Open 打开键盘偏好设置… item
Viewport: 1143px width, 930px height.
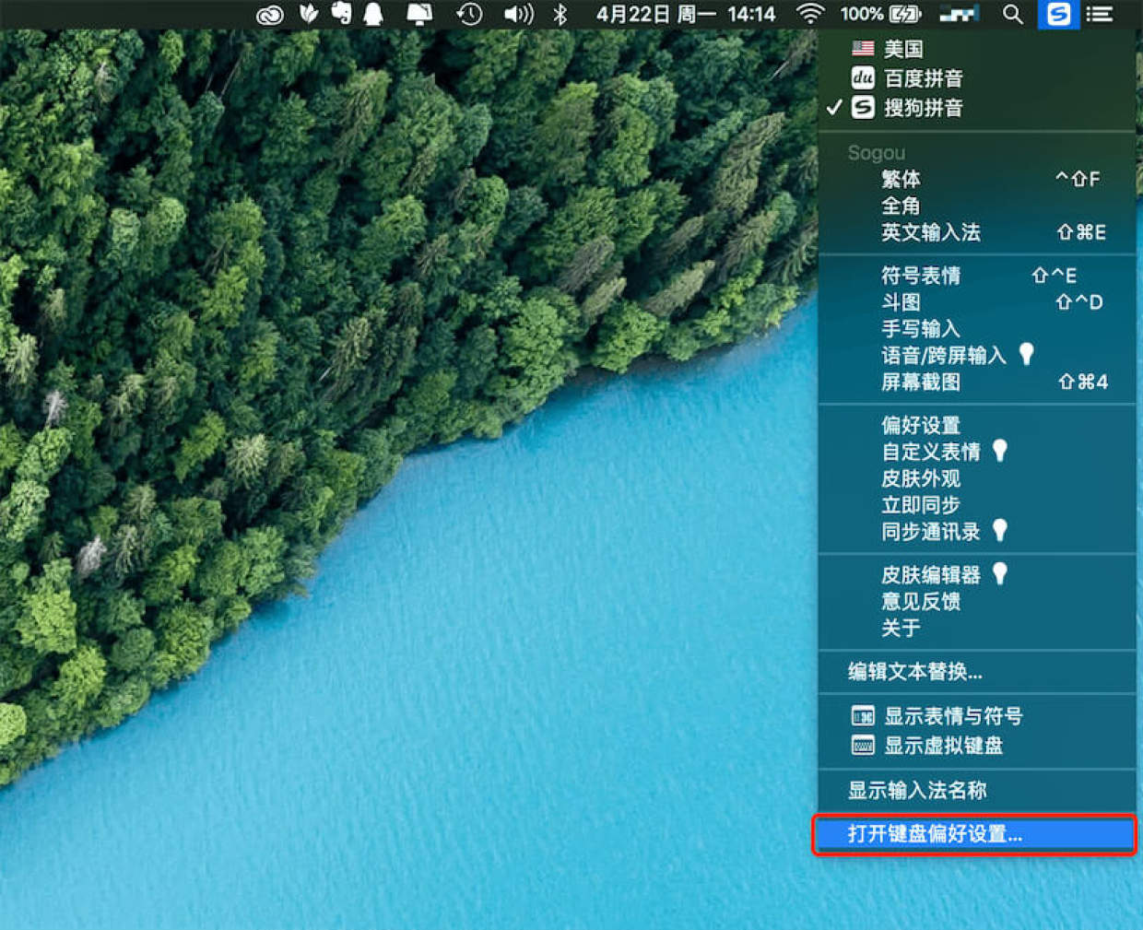[977, 834]
